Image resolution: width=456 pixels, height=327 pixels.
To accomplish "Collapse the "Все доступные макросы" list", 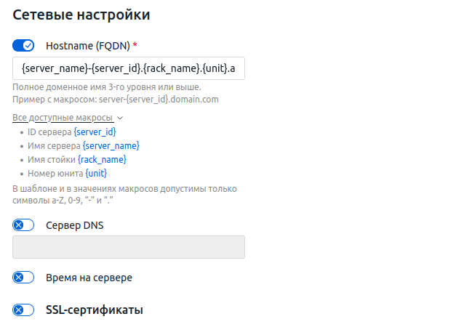I will [63, 117].
